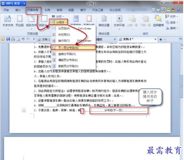Select 连续分节符(O) menu entry
This screenshot has width=184, height=160.
pos(74,54)
